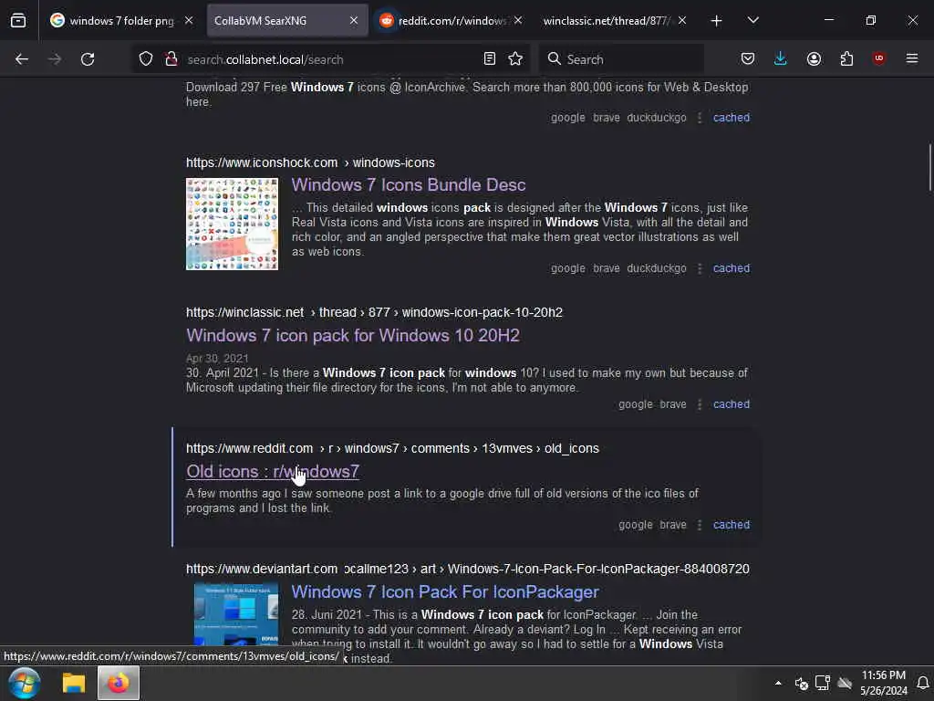Open Firefox application hamburger menu
This screenshot has height=701, width=934.
click(x=912, y=58)
